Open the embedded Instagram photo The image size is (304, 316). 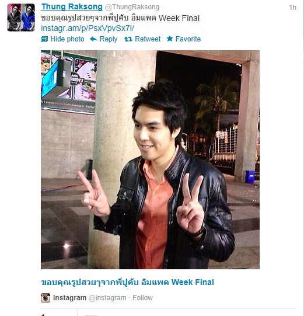(x=150, y=159)
